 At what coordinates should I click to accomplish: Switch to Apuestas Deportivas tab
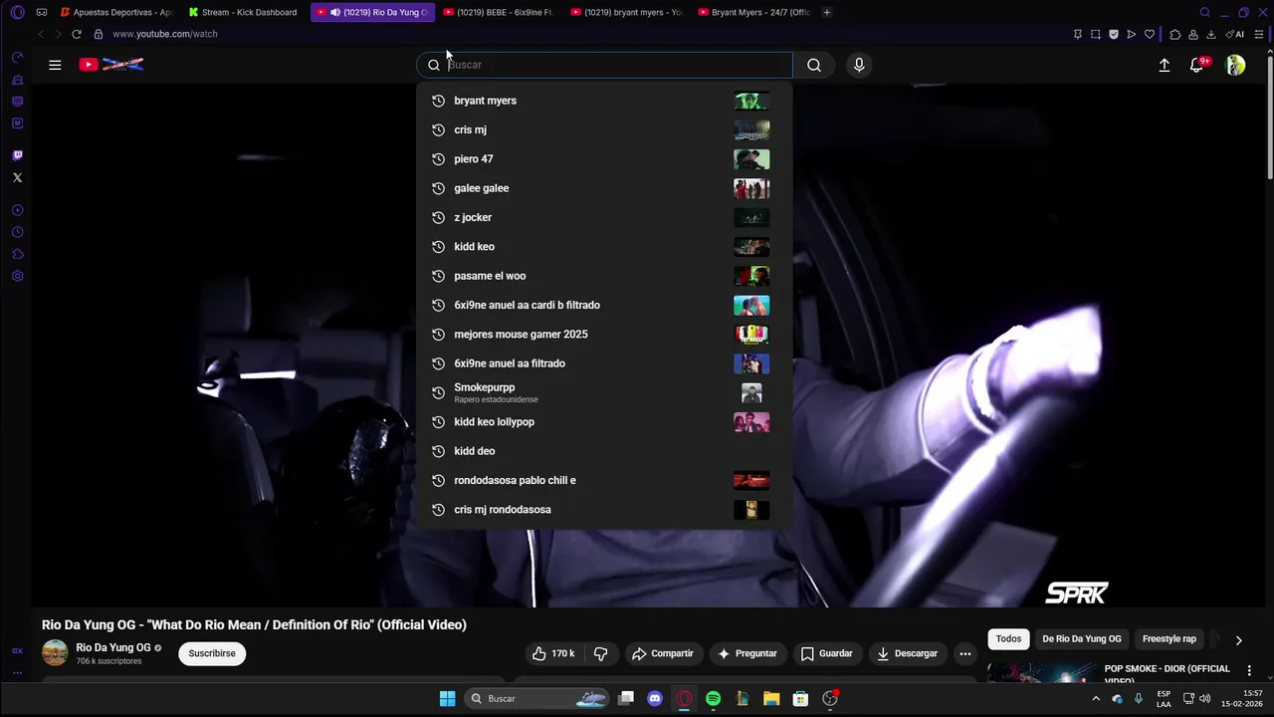115,12
